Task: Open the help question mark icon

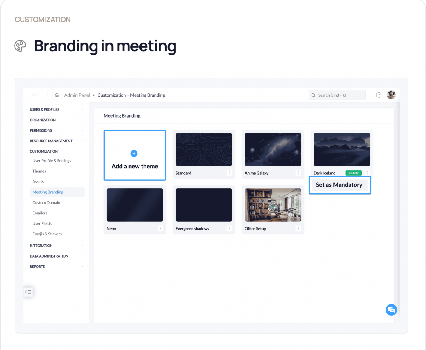Action: (379, 95)
